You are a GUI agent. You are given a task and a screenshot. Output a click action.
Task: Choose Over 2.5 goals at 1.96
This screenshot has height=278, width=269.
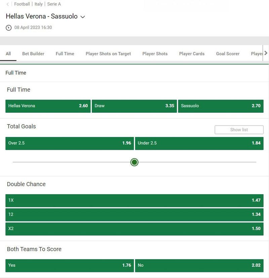70,143
